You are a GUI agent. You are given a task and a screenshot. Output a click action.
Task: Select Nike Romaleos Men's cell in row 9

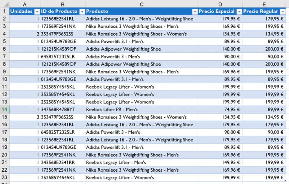(141, 72)
